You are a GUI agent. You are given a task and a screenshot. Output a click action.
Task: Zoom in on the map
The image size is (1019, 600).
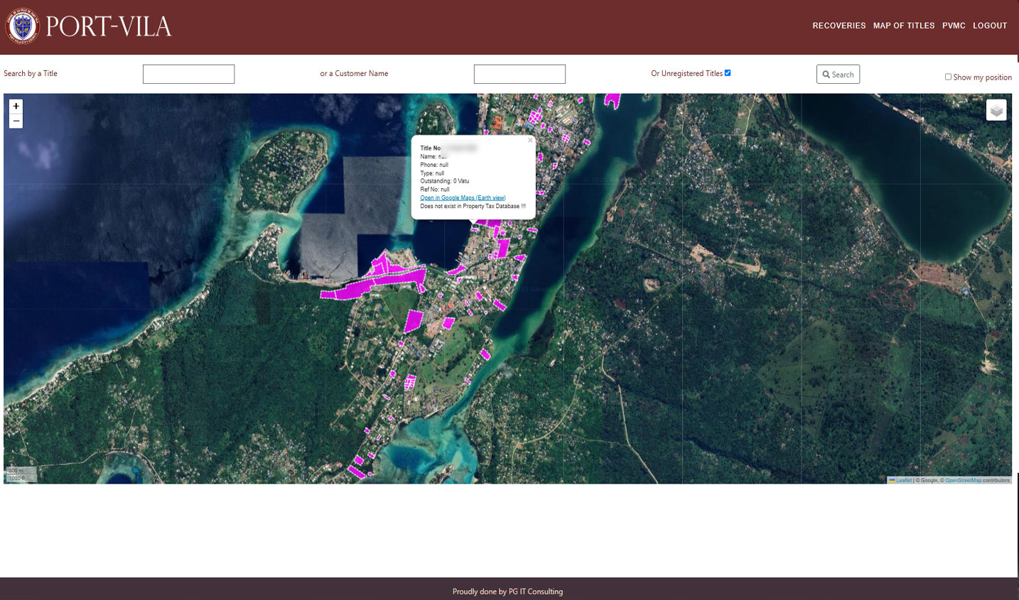point(16,107)
